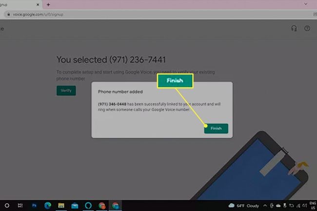The height and width of the screenshot is (211, 317).
Task: Click the OneDrive cloud tray icon
Action: tap(278, 206)
